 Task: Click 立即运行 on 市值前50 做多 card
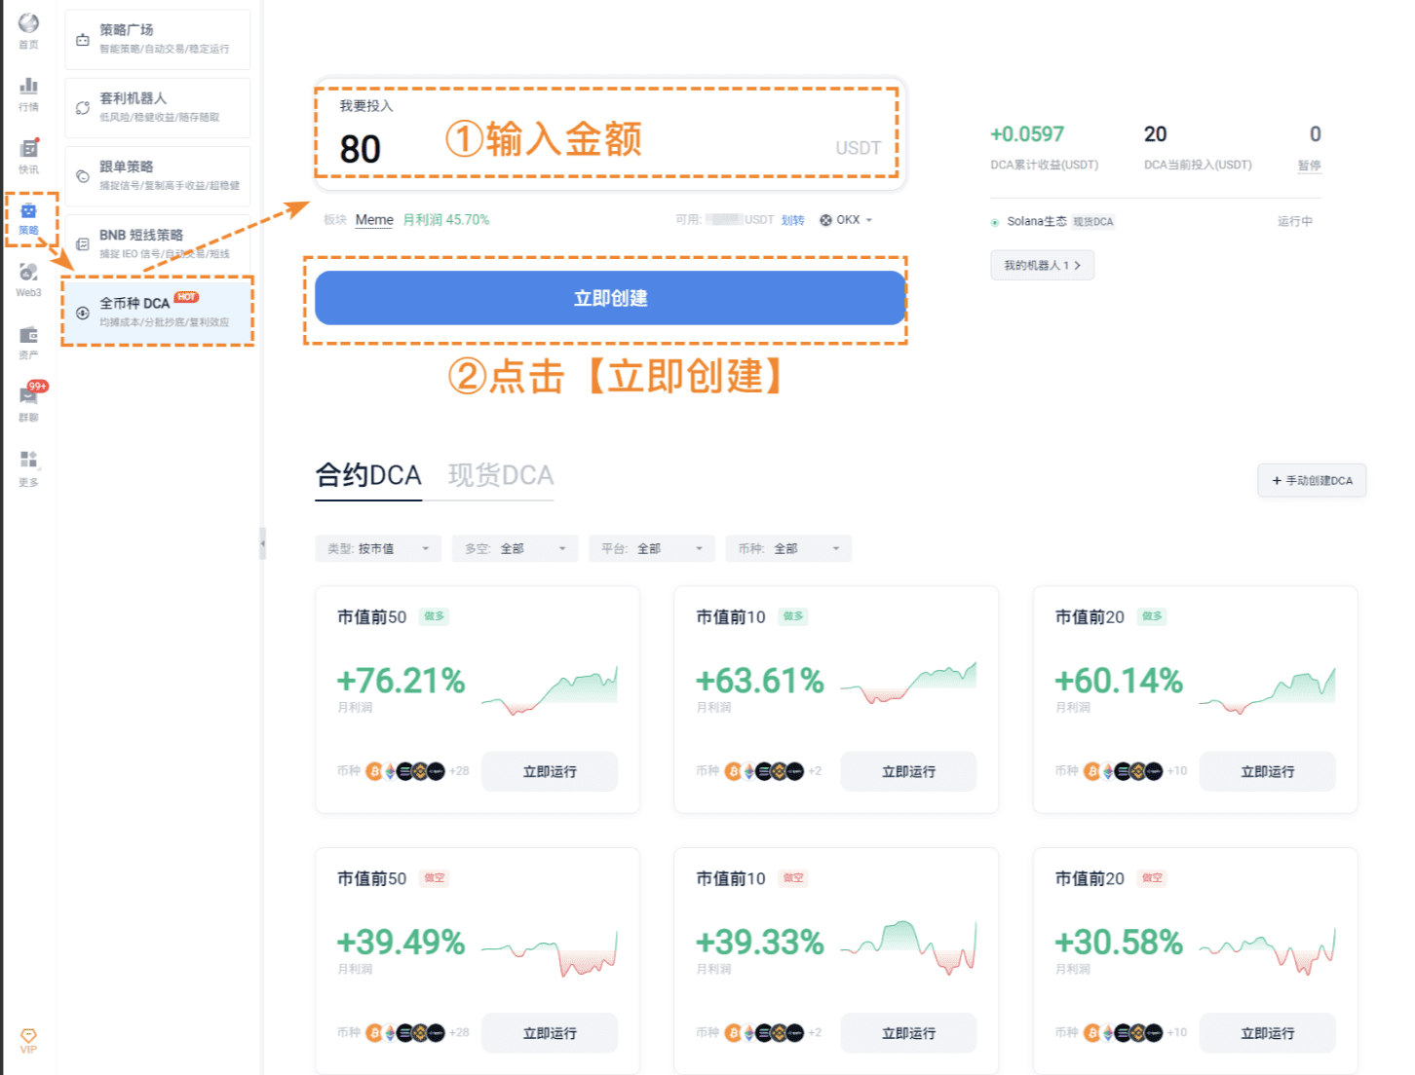pyautogui.click(x=550, y=771)
